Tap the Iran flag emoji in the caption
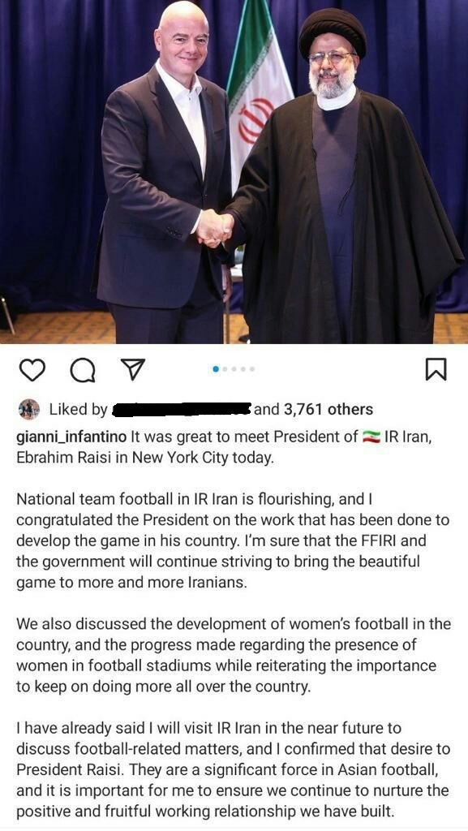 (x=371, y=437)
